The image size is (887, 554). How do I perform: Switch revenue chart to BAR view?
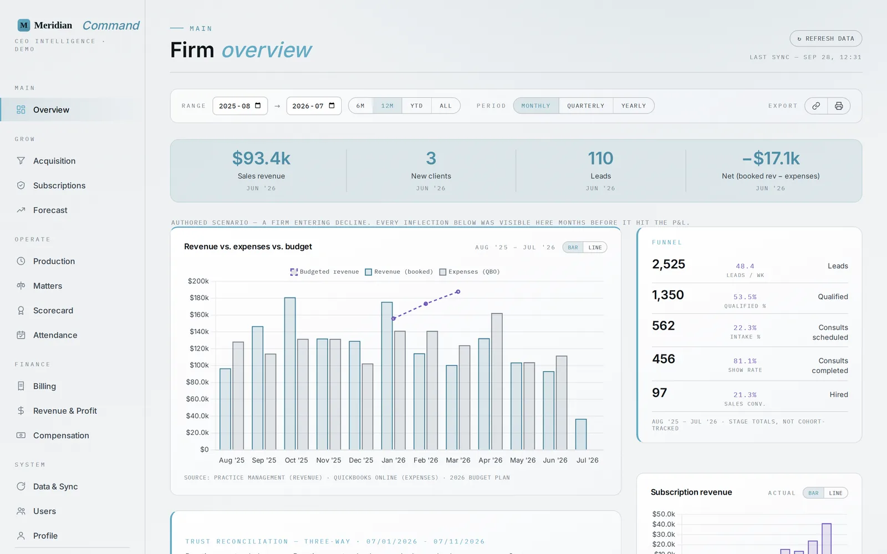573,248
